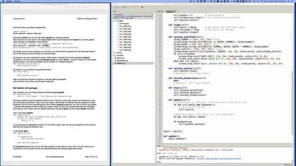
Task: Click the Share icon in Preview toolbar
Action: click(18, 7)
